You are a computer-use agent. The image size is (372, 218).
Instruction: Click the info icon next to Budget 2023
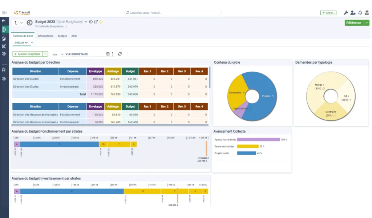[x=91, y=21]
